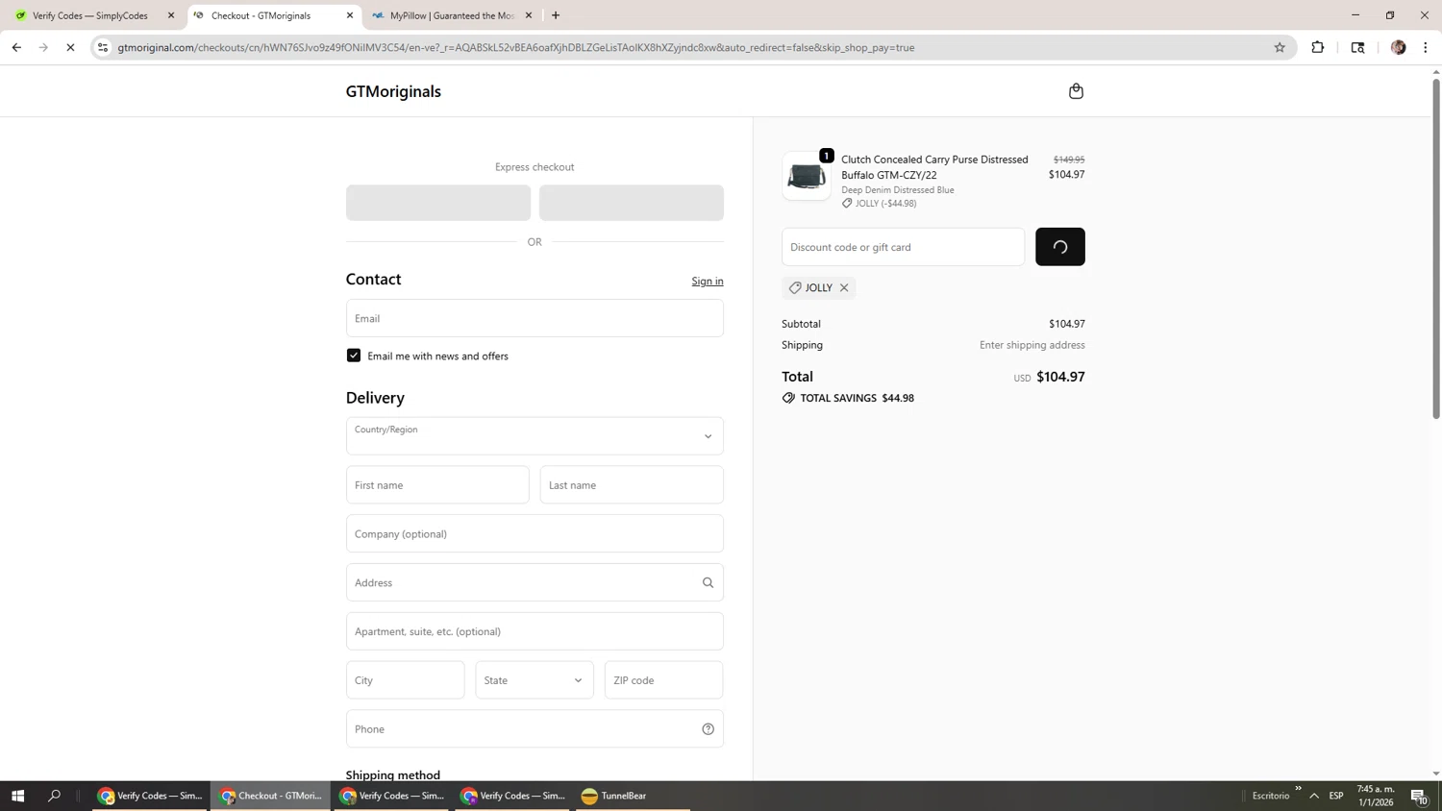Focus the First name field

point(437,485)
